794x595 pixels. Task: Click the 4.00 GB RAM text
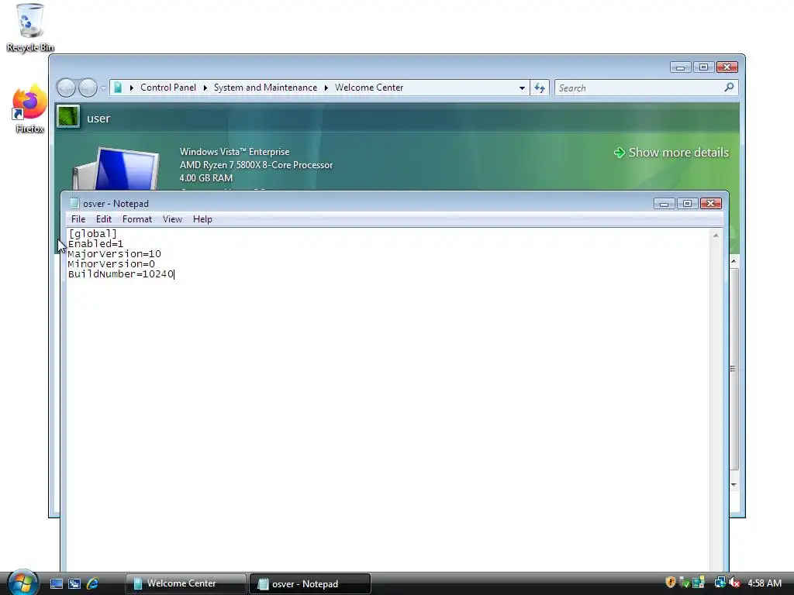206,178
